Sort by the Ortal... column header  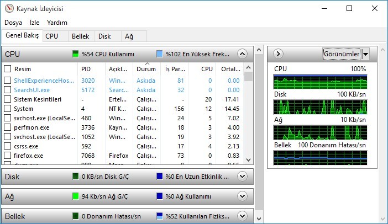(230, 69)
